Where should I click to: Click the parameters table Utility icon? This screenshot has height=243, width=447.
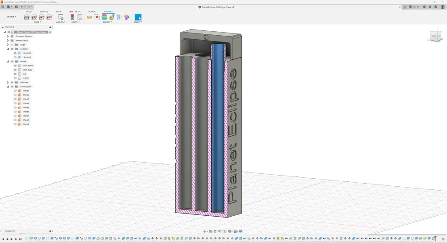pyautogui.click(x=80, y=17)
